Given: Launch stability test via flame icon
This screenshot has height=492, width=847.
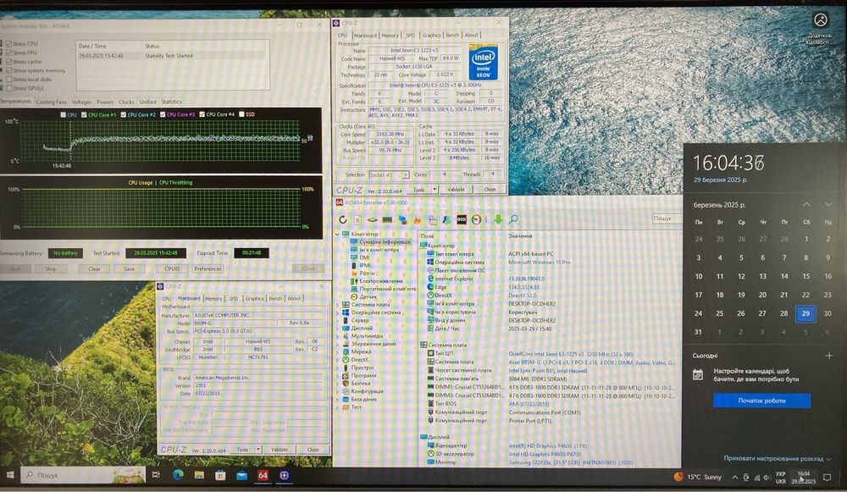Looking at the screenshot, I should pos(417,219).
